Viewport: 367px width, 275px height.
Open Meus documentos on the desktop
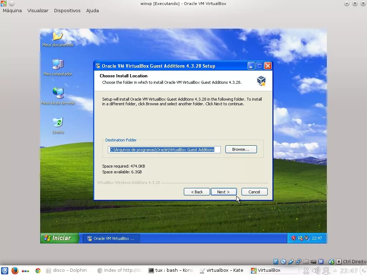click(57, 38)
